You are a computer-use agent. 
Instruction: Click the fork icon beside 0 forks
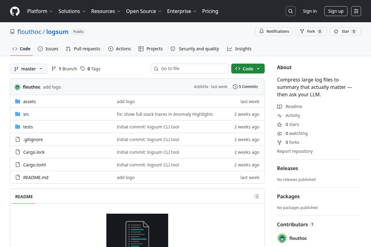pos(279,142)
